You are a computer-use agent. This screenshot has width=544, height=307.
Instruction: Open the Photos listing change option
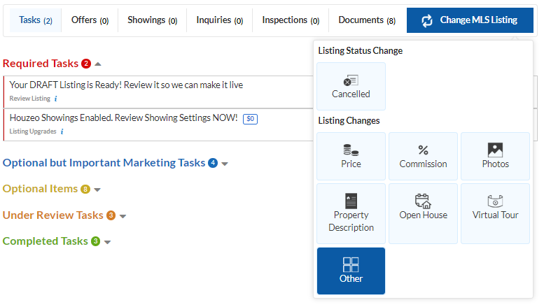click(x=495, y=150)
